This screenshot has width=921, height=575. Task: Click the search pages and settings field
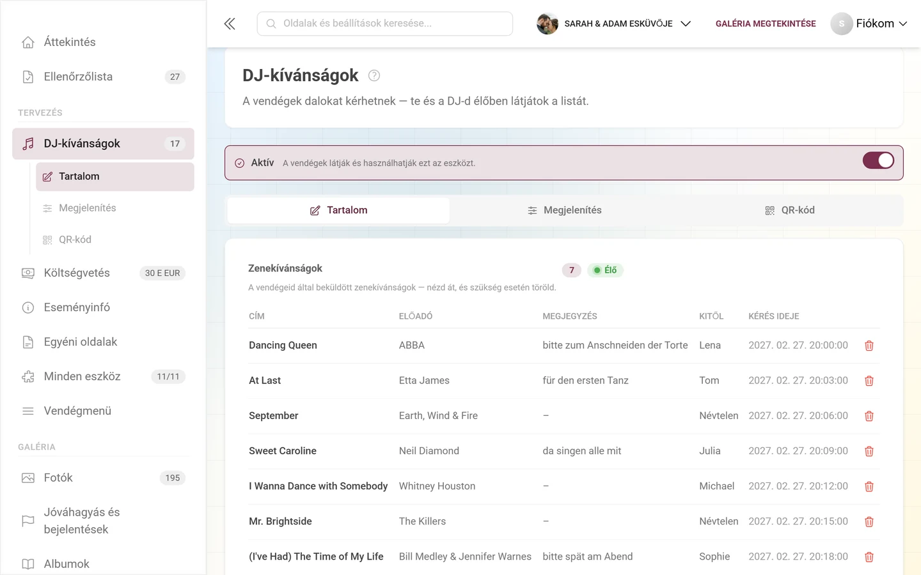point(385,24)
